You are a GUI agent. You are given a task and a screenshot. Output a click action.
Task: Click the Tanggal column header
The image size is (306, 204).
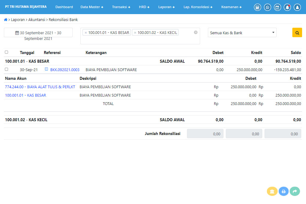(27, 53)
